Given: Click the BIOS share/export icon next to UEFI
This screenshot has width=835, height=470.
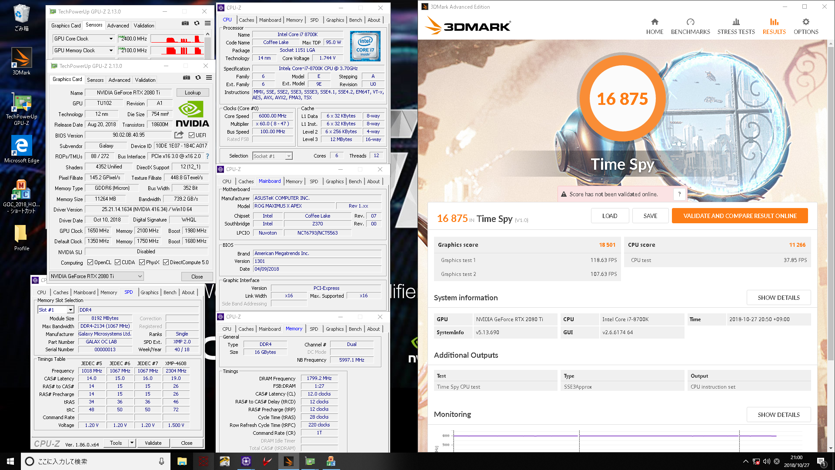Looking at the screenshot, I should [179, 135].
